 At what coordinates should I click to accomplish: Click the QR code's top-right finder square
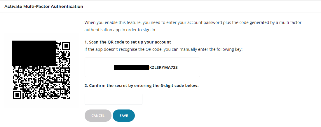coord(66,46)
